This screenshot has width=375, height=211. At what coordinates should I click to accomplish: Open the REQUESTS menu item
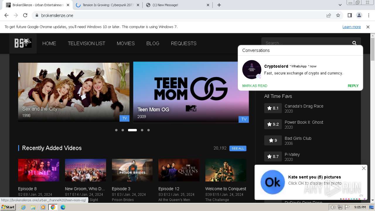184,43
